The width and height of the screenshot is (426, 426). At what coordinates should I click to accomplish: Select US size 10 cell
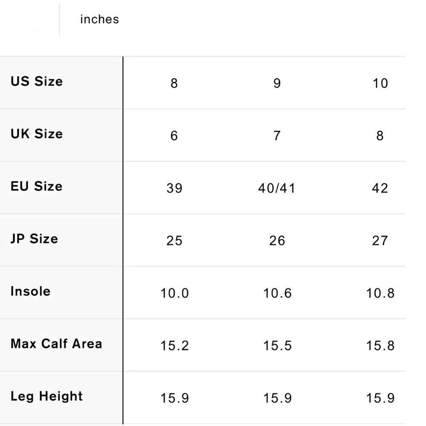point(380,83)
